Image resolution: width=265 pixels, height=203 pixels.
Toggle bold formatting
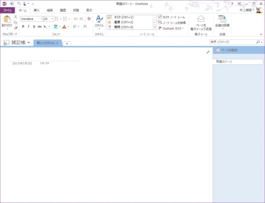pyautogui.click(x=23, y=26)
